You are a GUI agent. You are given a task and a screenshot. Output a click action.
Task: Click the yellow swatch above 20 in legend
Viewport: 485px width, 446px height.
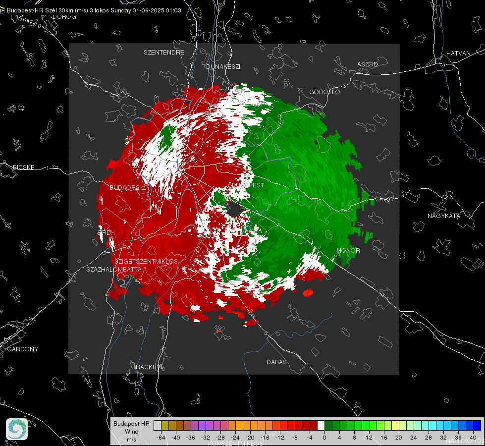pos(395,426)
